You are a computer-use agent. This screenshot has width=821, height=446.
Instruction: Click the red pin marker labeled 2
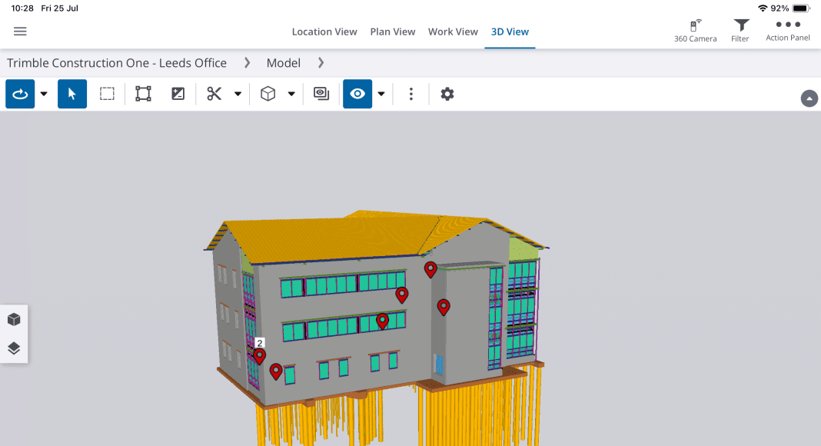[x=260, y=356]
